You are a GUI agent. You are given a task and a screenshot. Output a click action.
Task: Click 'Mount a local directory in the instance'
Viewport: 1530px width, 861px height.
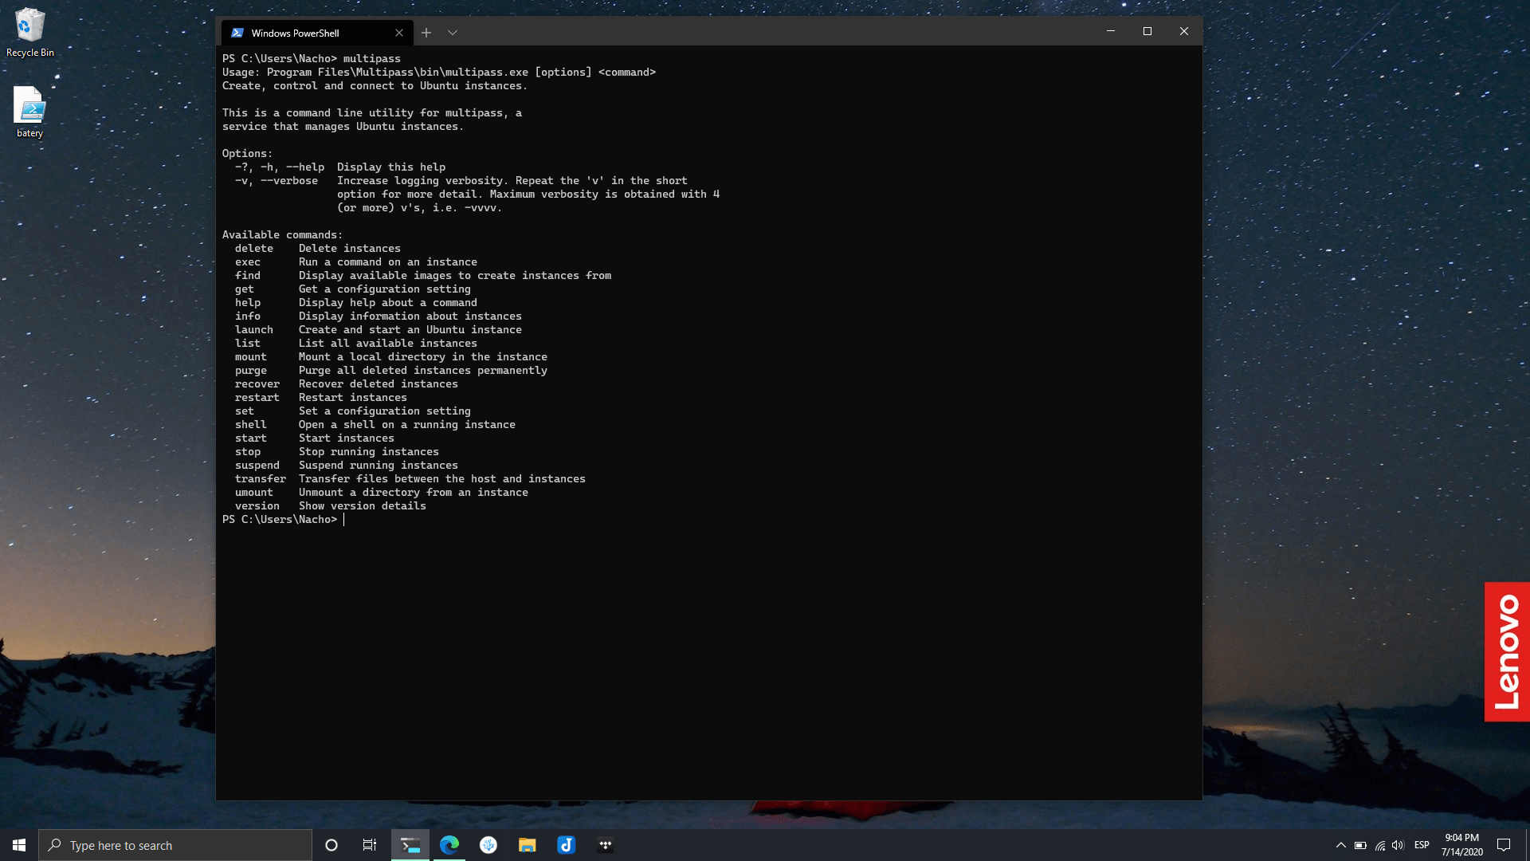point(423,357)
